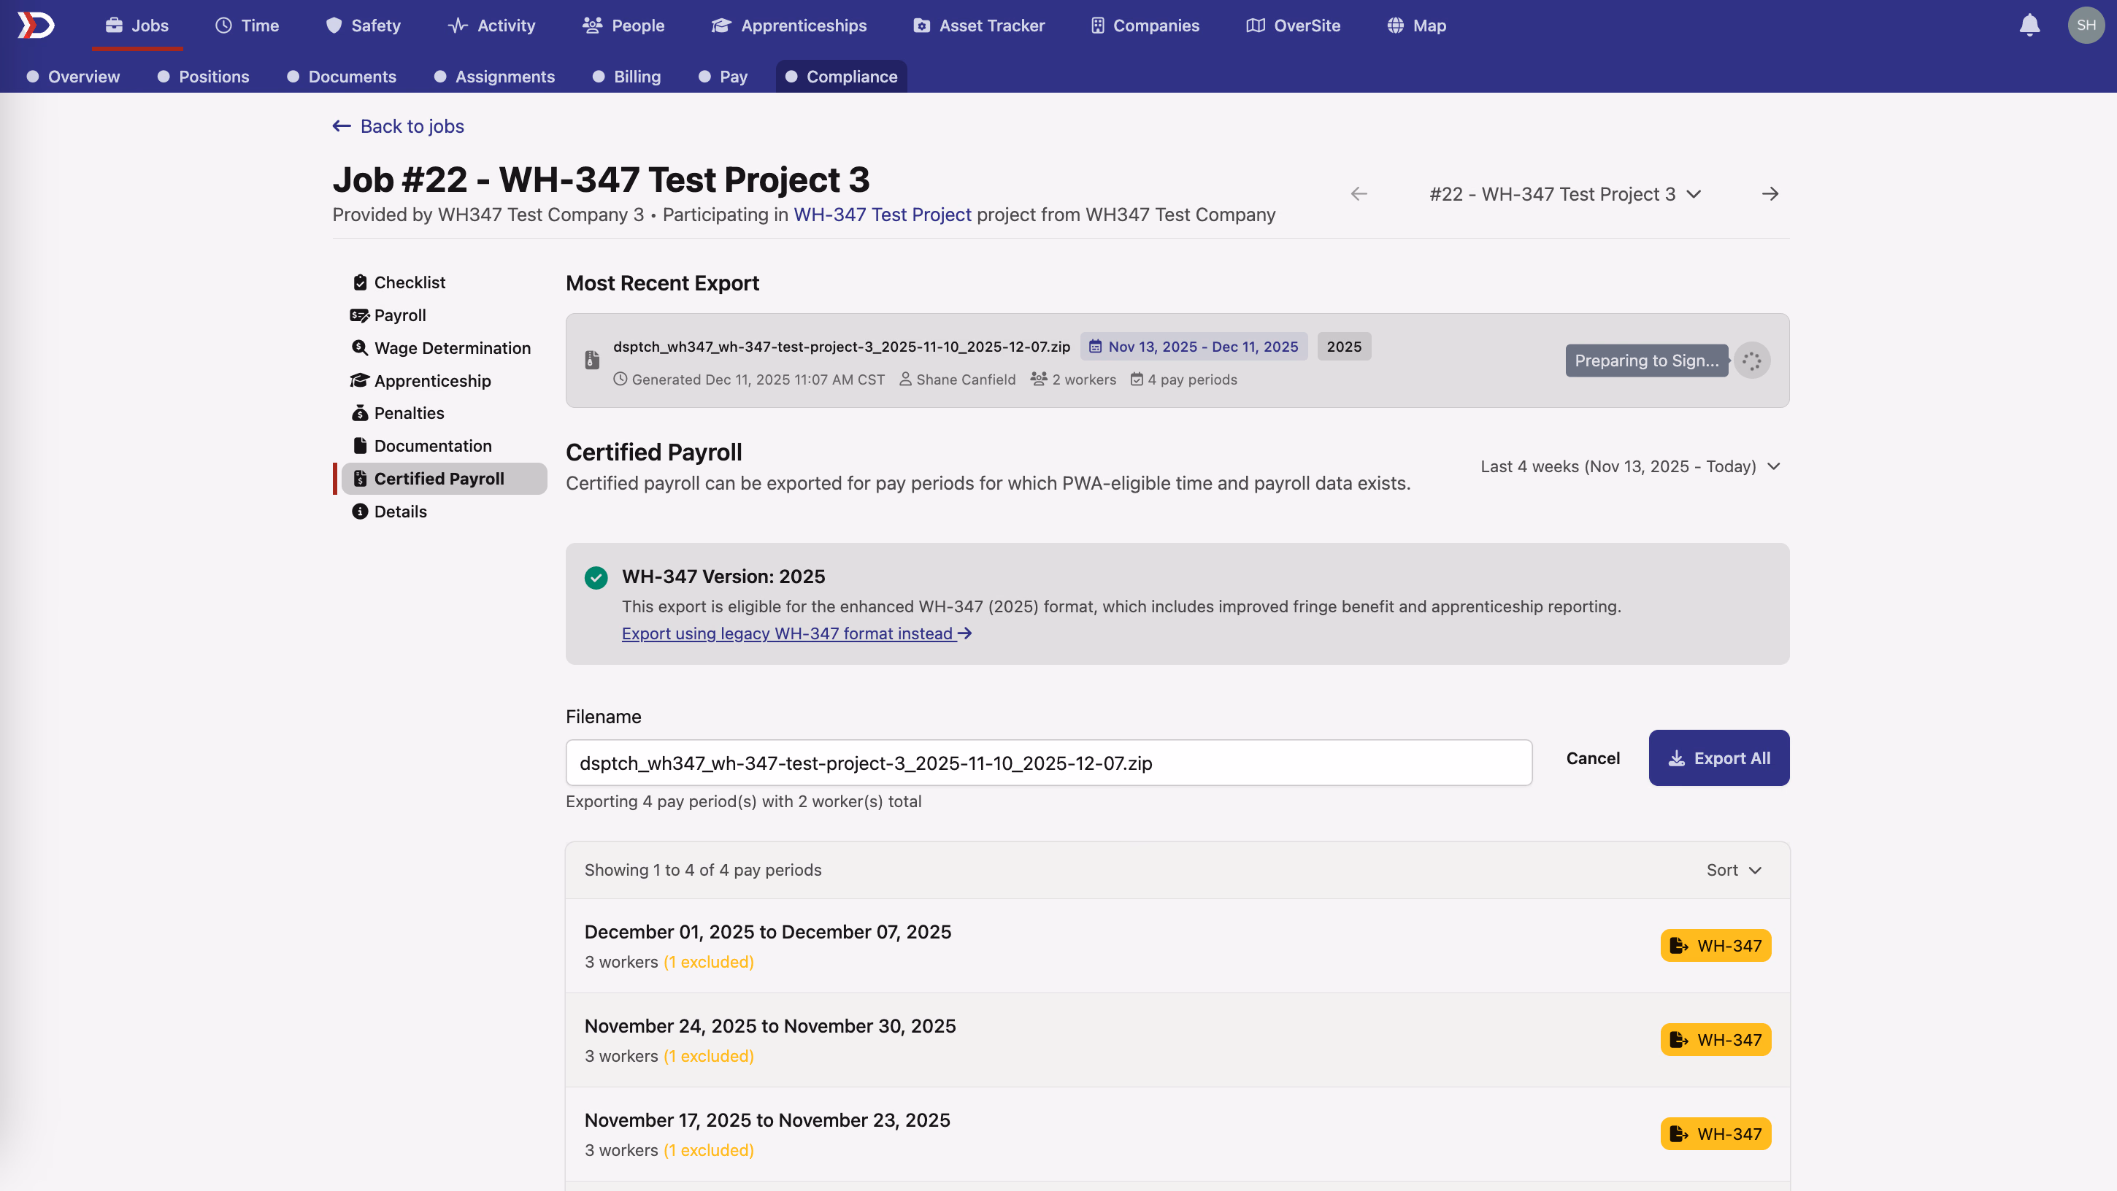Open the Billing tab
This screenshot has height=1191, width=2117.
click(x=627, y=77)
